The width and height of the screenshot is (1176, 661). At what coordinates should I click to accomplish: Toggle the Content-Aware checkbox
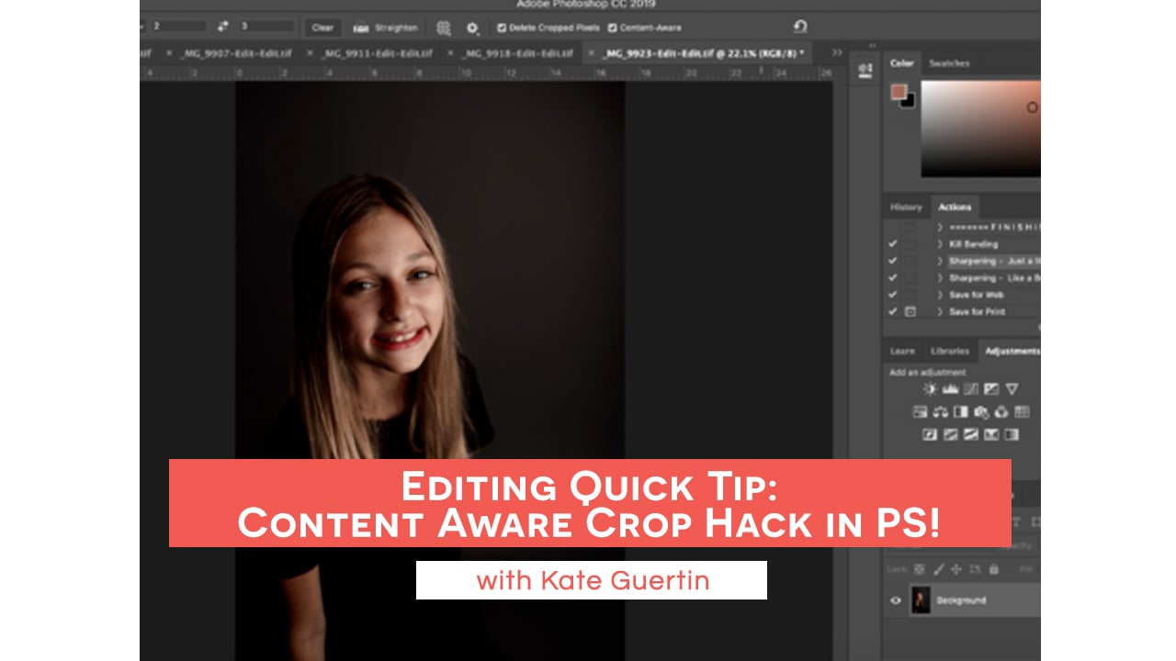[x=612, y=28]
